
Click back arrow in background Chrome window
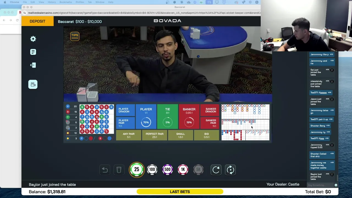[4, 20]
